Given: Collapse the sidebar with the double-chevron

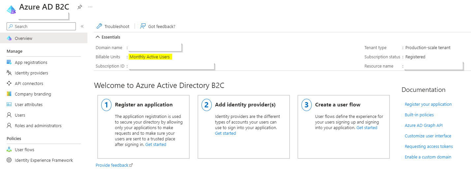Looking at the screenshot, I should coord(82,26).
